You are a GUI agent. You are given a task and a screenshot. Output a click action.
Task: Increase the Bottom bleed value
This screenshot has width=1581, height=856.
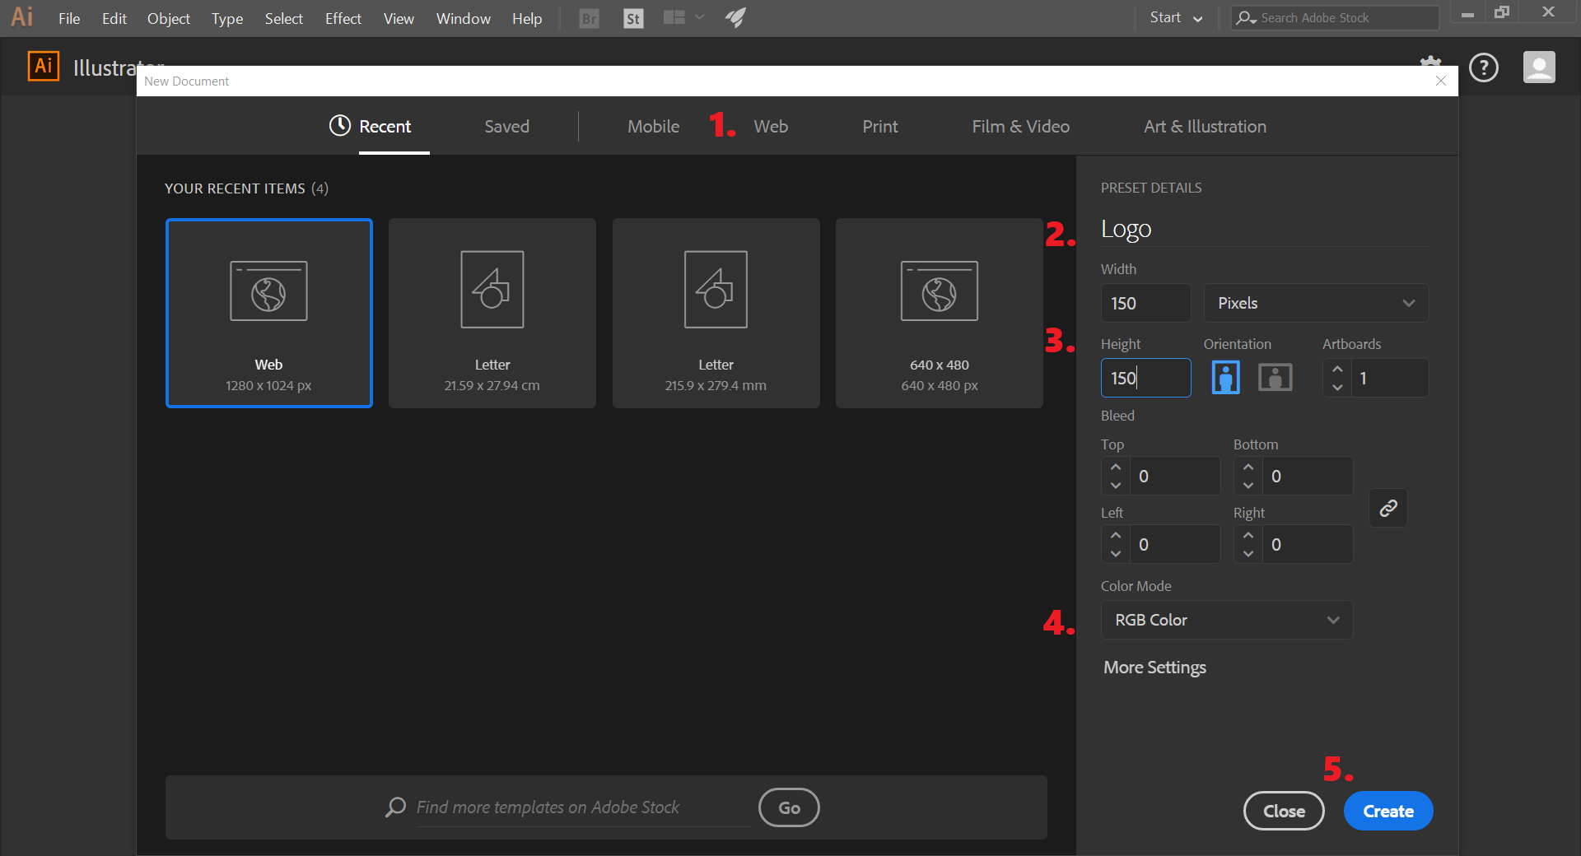(1248, 467)
